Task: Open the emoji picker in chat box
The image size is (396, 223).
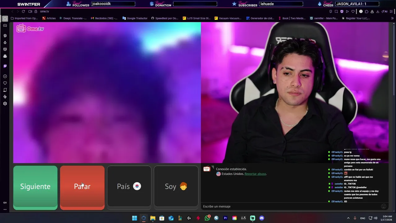Action: tap(384, 206)
